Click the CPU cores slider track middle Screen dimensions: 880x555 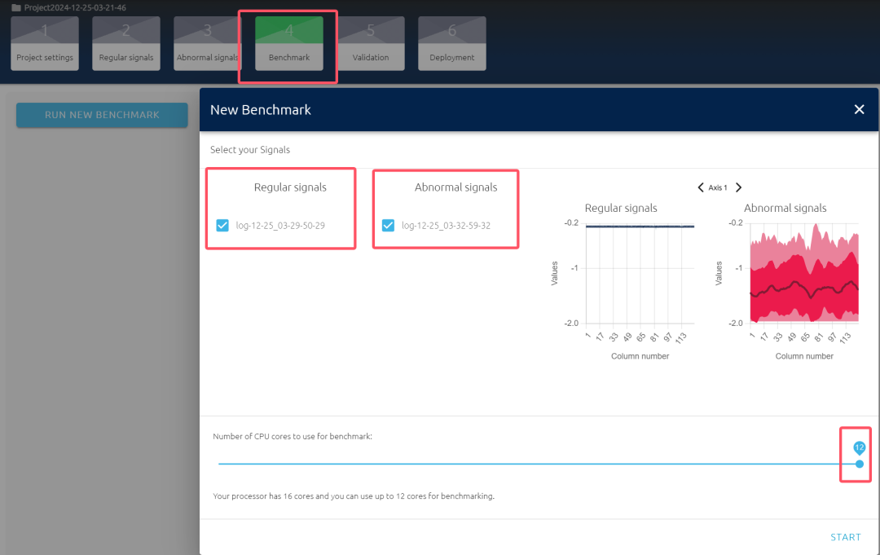tap(538, 464)
